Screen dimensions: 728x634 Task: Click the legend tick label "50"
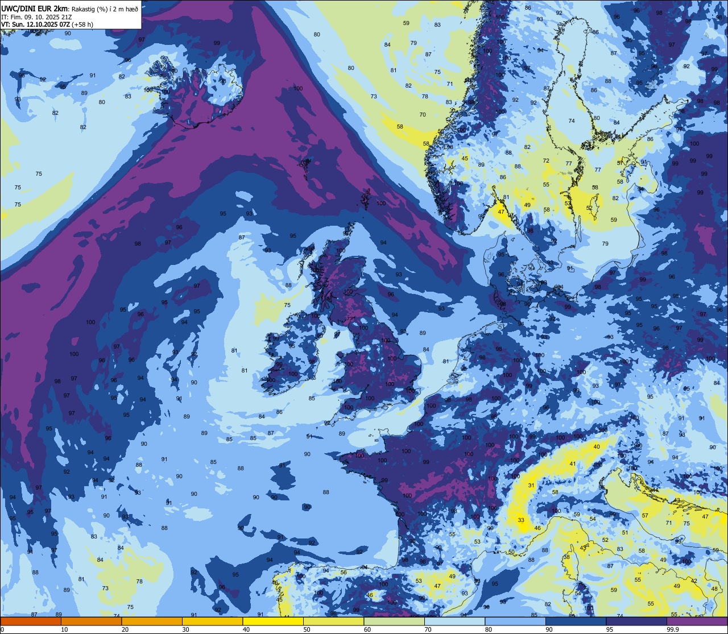coord(307,629)
